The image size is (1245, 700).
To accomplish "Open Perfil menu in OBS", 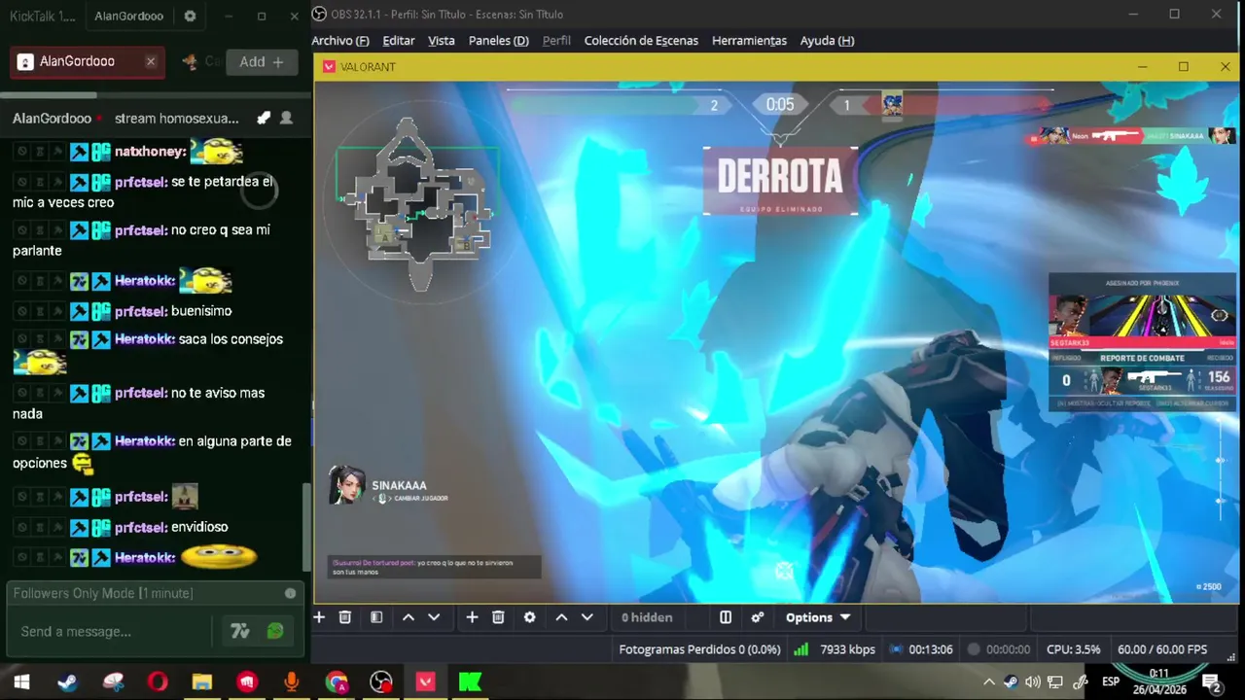I will tap(556, 41).
